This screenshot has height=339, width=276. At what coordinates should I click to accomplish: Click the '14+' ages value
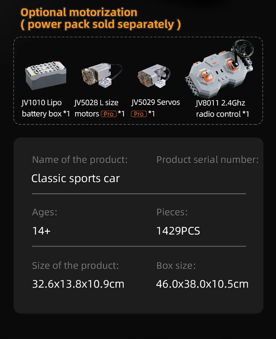tap(41, 231)
